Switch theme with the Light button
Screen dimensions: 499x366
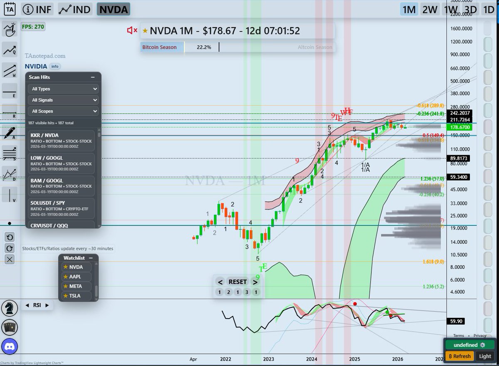tap(485, 356)
